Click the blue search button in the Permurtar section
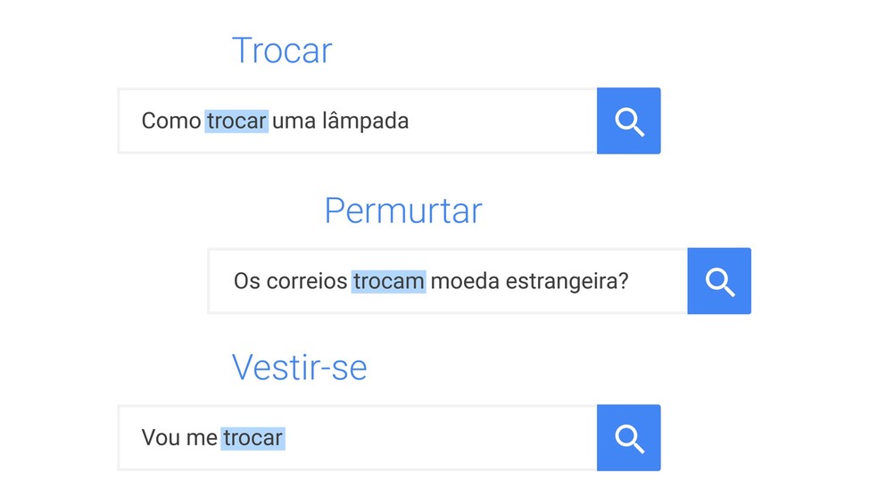Image resolution: width=878 pixels, height=497 pixels. pos(719,281)
